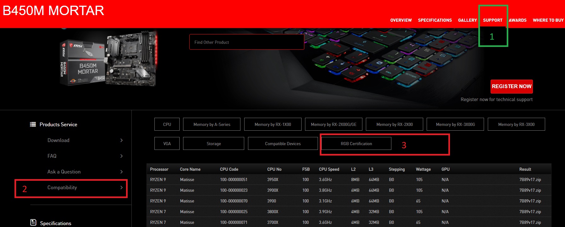Select Memory by RX-3X00G button

coord(455,124)
